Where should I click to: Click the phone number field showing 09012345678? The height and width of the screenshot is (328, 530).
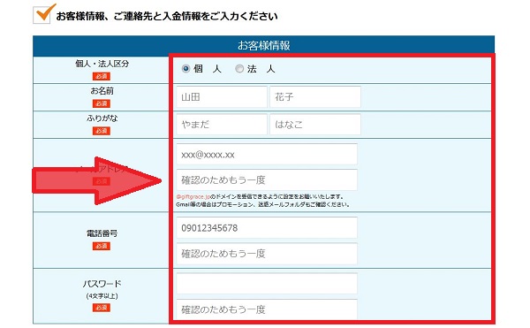click(267, 228)
